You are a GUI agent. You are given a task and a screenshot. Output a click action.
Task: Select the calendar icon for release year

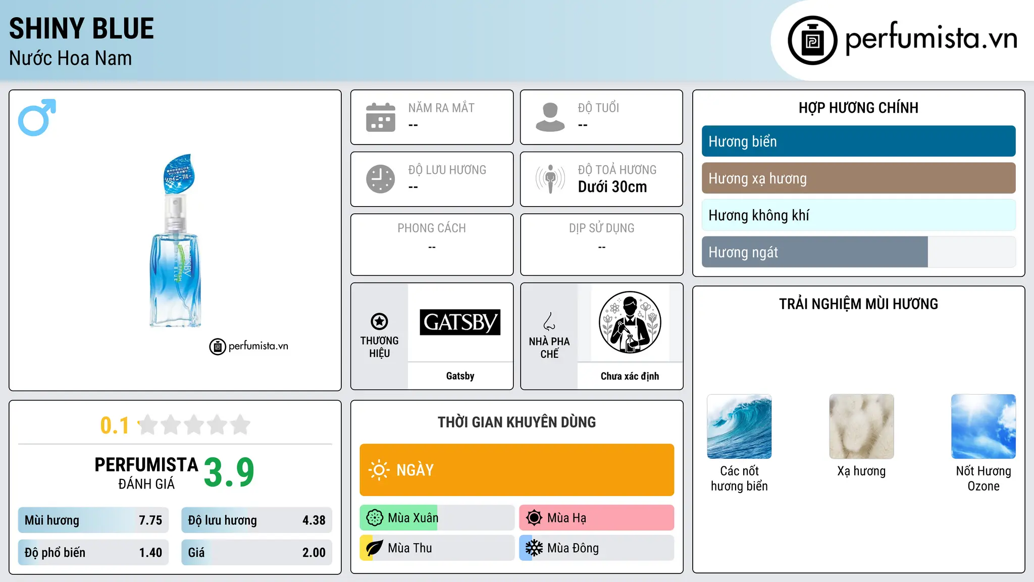coord(381,117)
